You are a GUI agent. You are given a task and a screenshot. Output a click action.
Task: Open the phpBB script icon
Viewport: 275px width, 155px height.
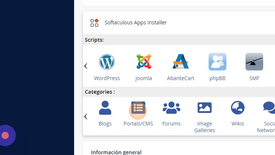point(217,62)
